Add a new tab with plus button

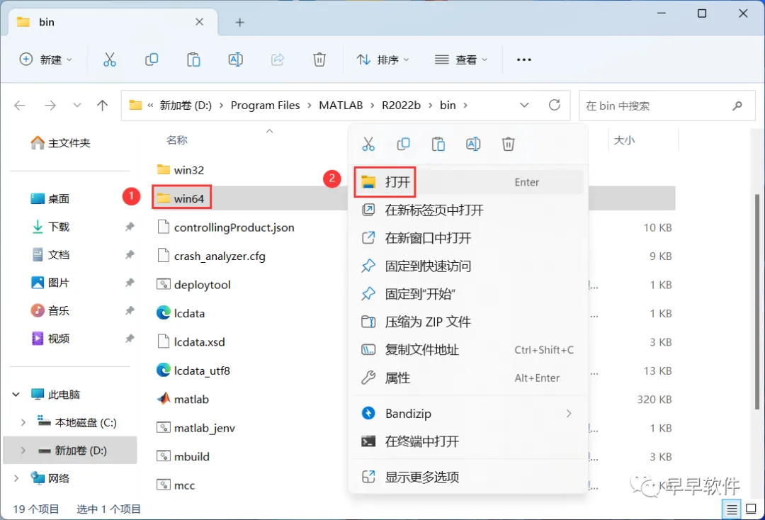point(239,22)
